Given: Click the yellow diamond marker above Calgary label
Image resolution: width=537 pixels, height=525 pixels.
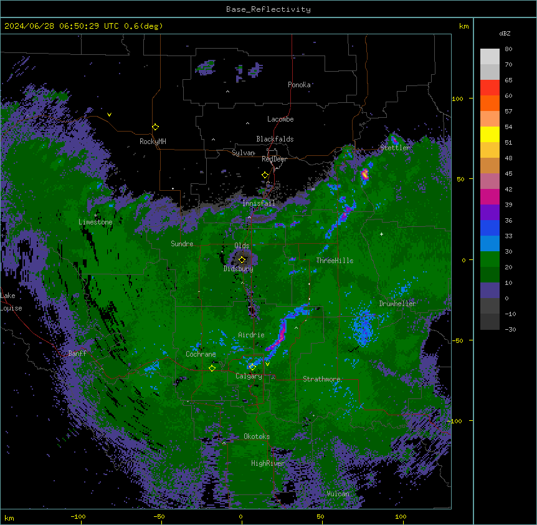Looking at the screenshot, I should point(252,367).
